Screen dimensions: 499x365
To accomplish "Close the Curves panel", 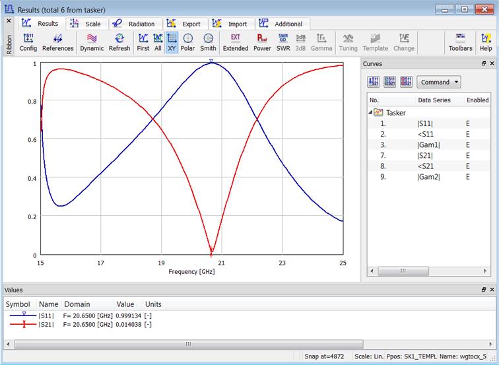I will (x=492, y=63).
